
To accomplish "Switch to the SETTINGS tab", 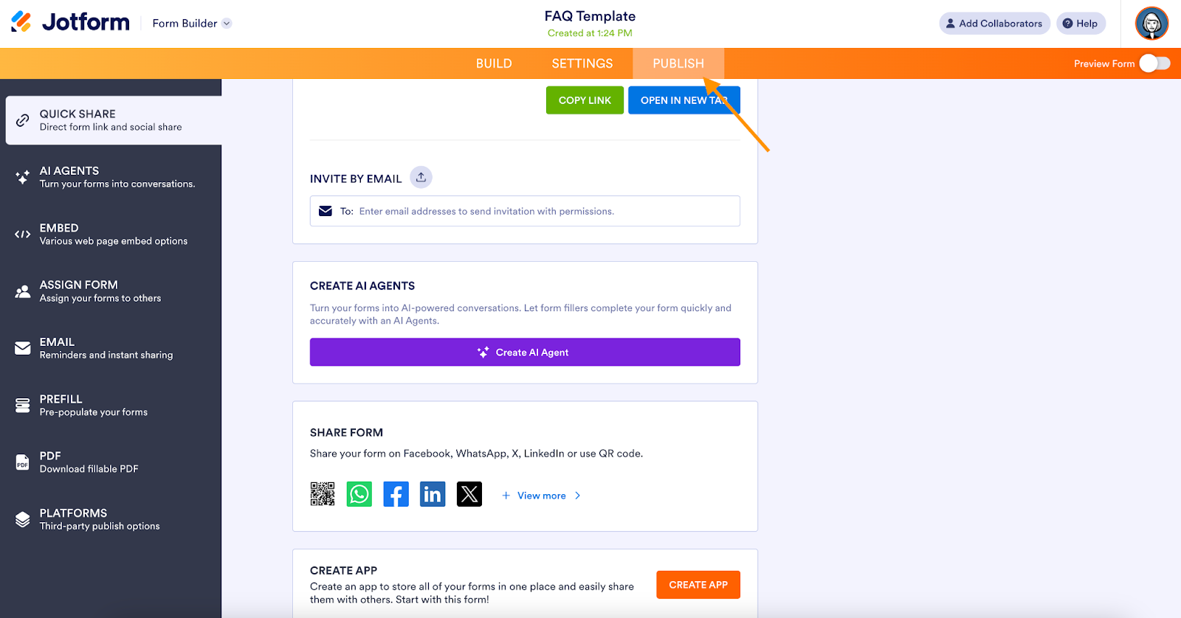I will coord(582,63).
